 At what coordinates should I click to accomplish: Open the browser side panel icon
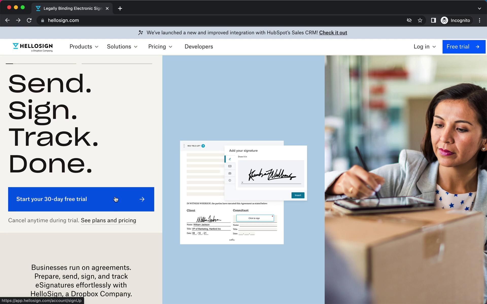point(433,20)
